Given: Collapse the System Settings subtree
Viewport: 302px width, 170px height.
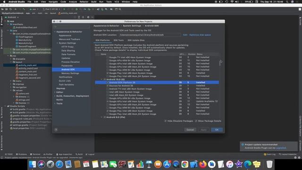Looking at the screenshot, I should (57, 43).
